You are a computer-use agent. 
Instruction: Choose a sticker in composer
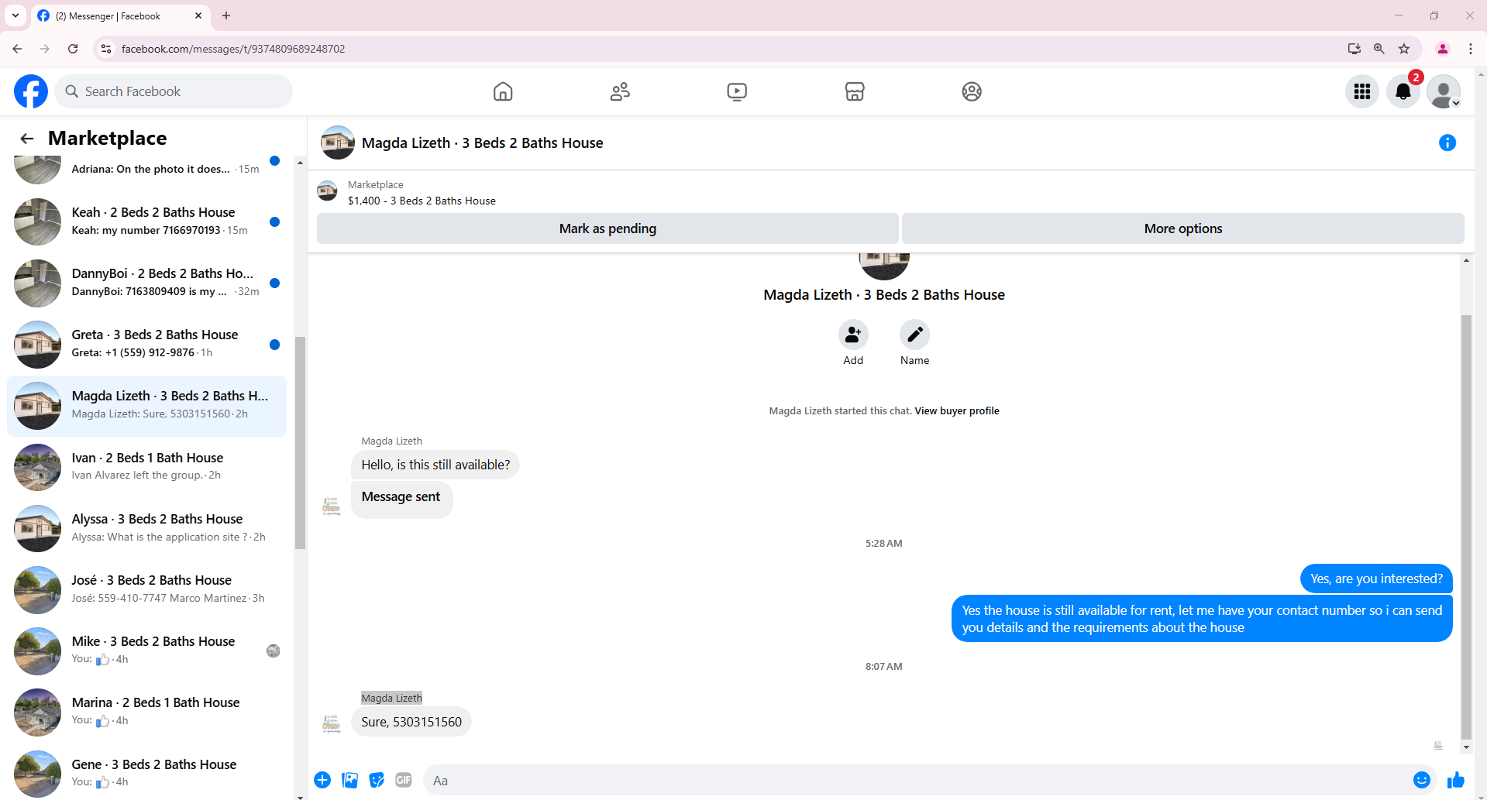(x=377, y=780)
